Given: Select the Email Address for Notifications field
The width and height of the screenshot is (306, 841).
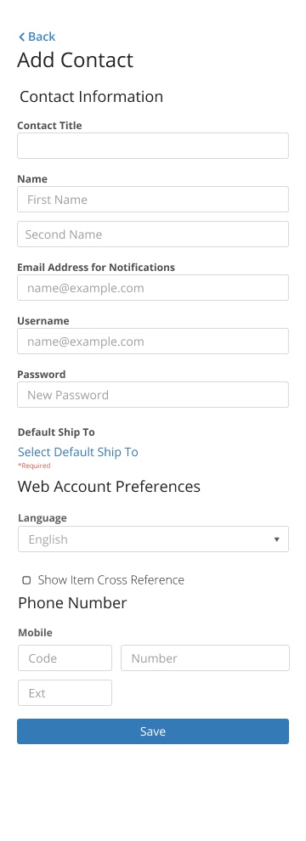Looking at the screenshot, I should (x=153, y=288).
